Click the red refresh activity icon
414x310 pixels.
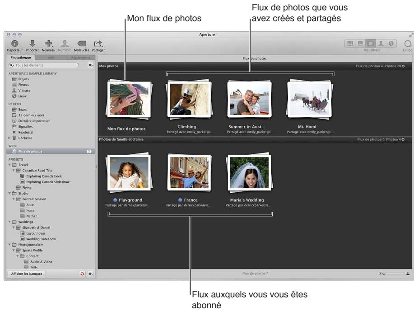click(82, 274)
